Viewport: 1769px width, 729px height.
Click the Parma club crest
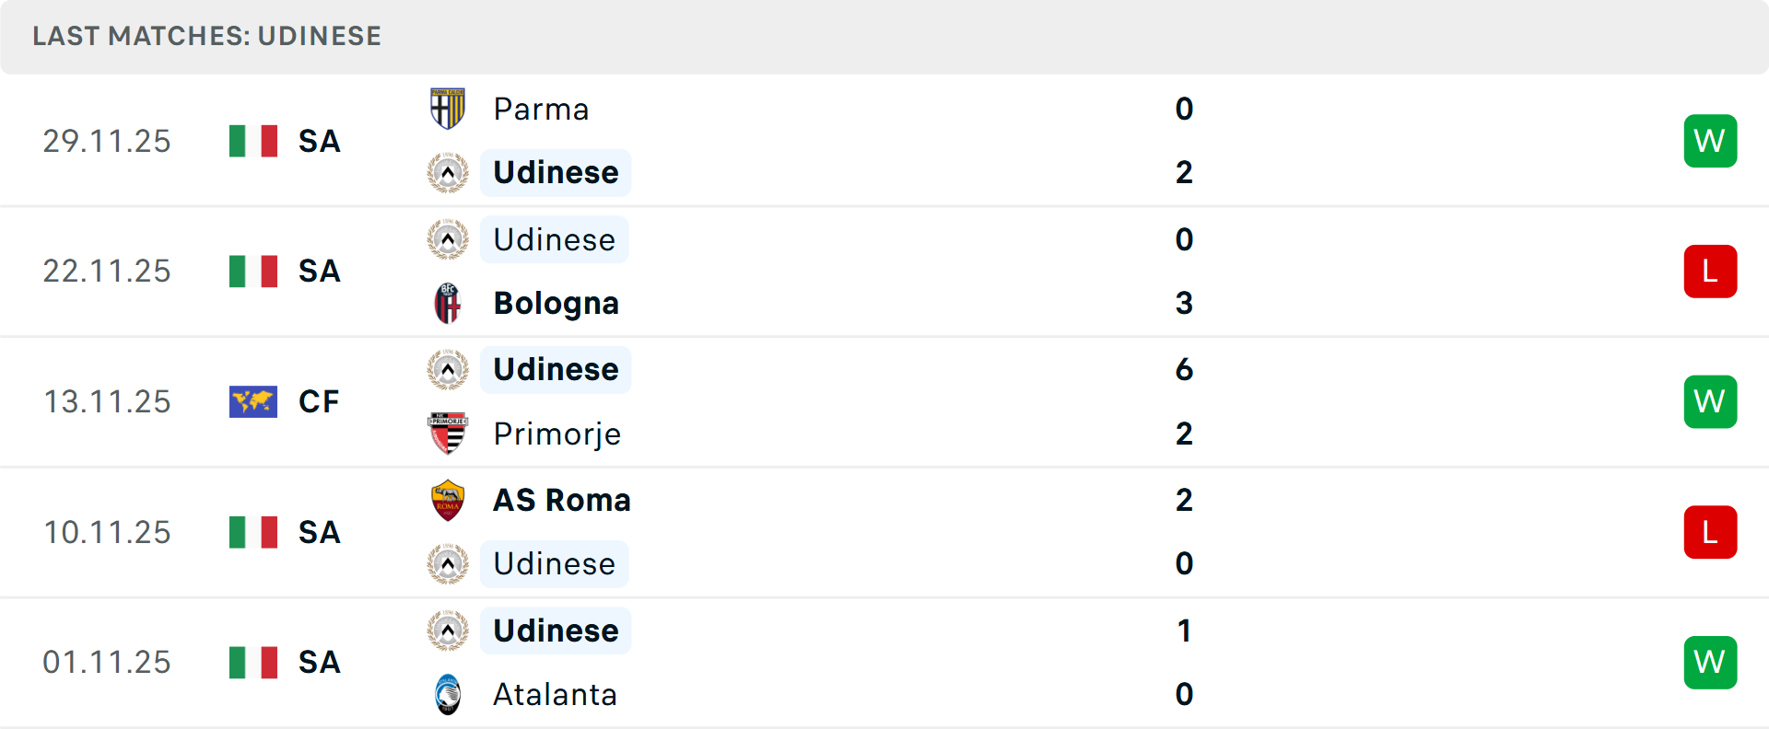[447, 109]
